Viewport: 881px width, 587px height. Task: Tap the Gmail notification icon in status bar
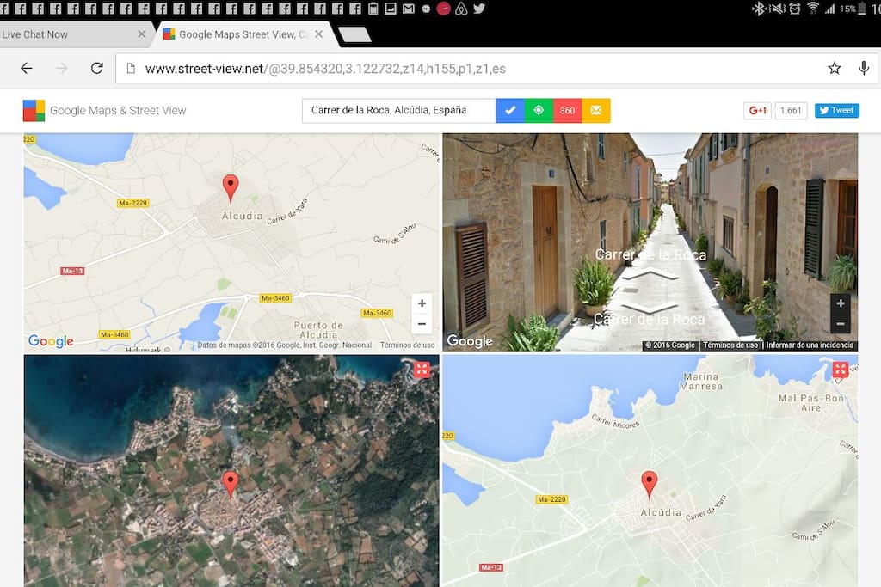coord(409,9)
